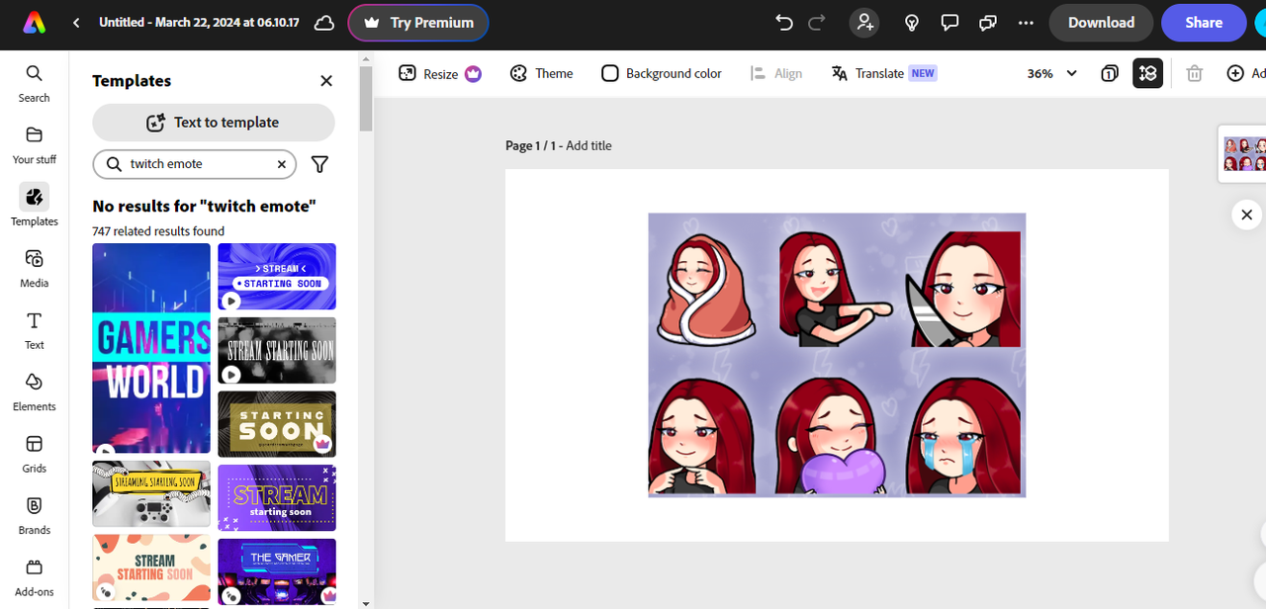The height and width of the screenshot is (609, 1266).
Task: Click the Try Premium button
Action: click(x=418, y=23)
